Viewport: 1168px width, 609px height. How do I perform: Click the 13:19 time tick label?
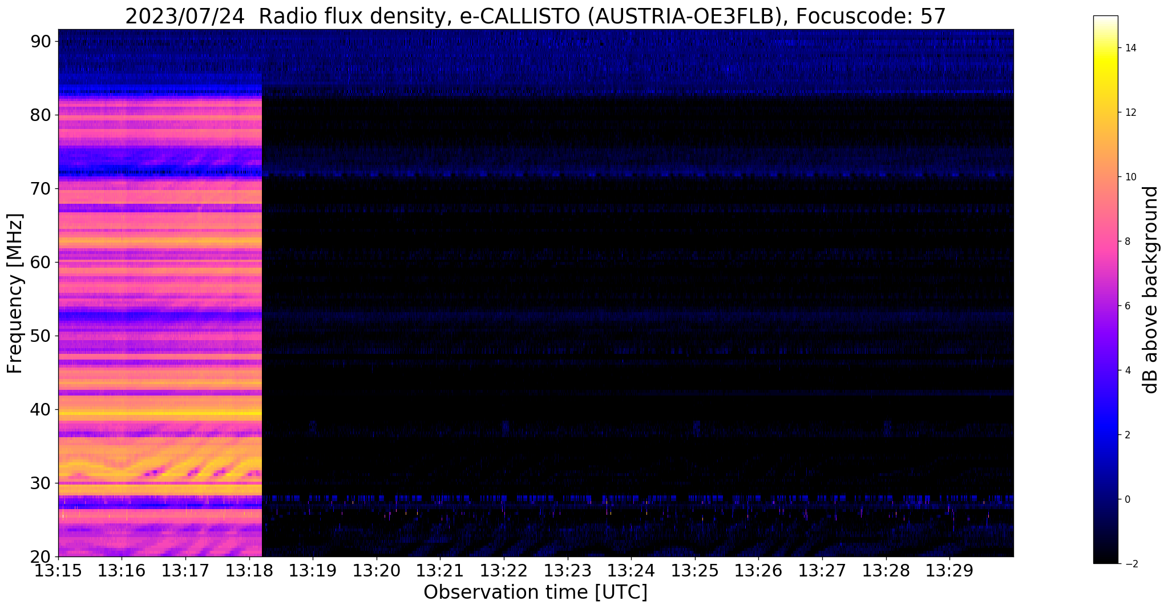coord(313,571)
